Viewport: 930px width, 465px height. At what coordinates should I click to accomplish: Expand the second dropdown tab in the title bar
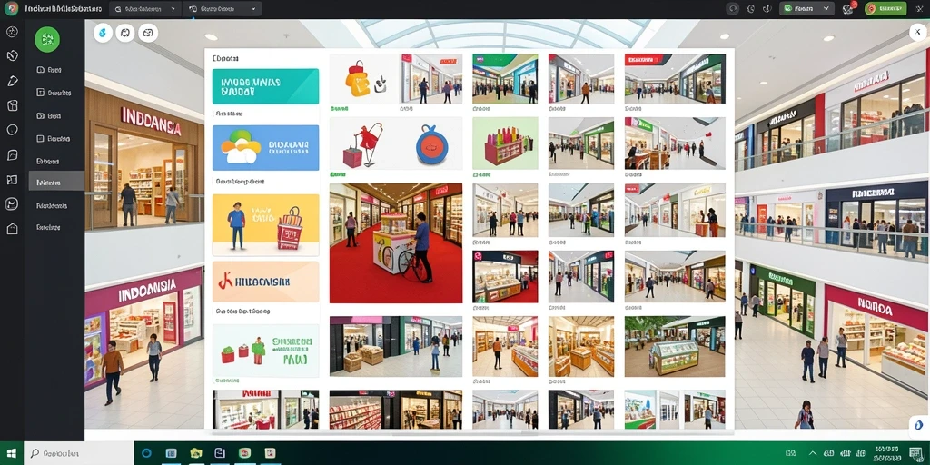[x=223, y=9]
